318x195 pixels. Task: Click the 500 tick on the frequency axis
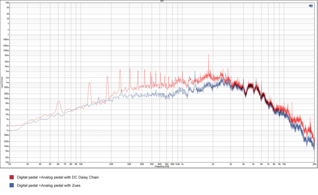click(x=152, y=164)
